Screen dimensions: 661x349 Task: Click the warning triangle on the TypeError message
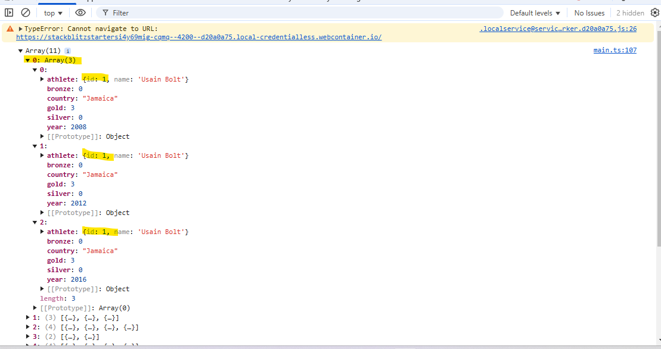click(x=10, y=28)
